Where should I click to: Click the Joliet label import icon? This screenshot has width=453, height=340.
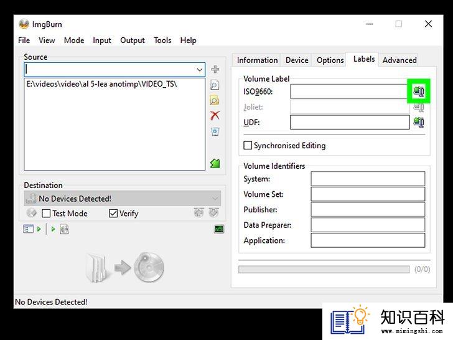point(419,107)
